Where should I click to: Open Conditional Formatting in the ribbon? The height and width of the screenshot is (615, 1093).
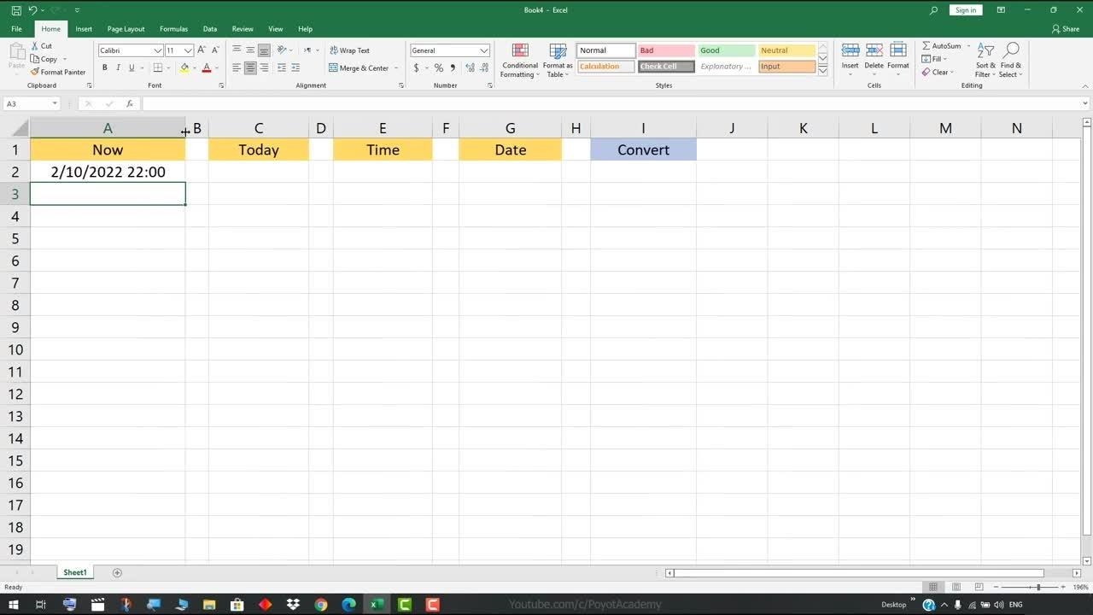pyautogui.click(x=519, y=60)
